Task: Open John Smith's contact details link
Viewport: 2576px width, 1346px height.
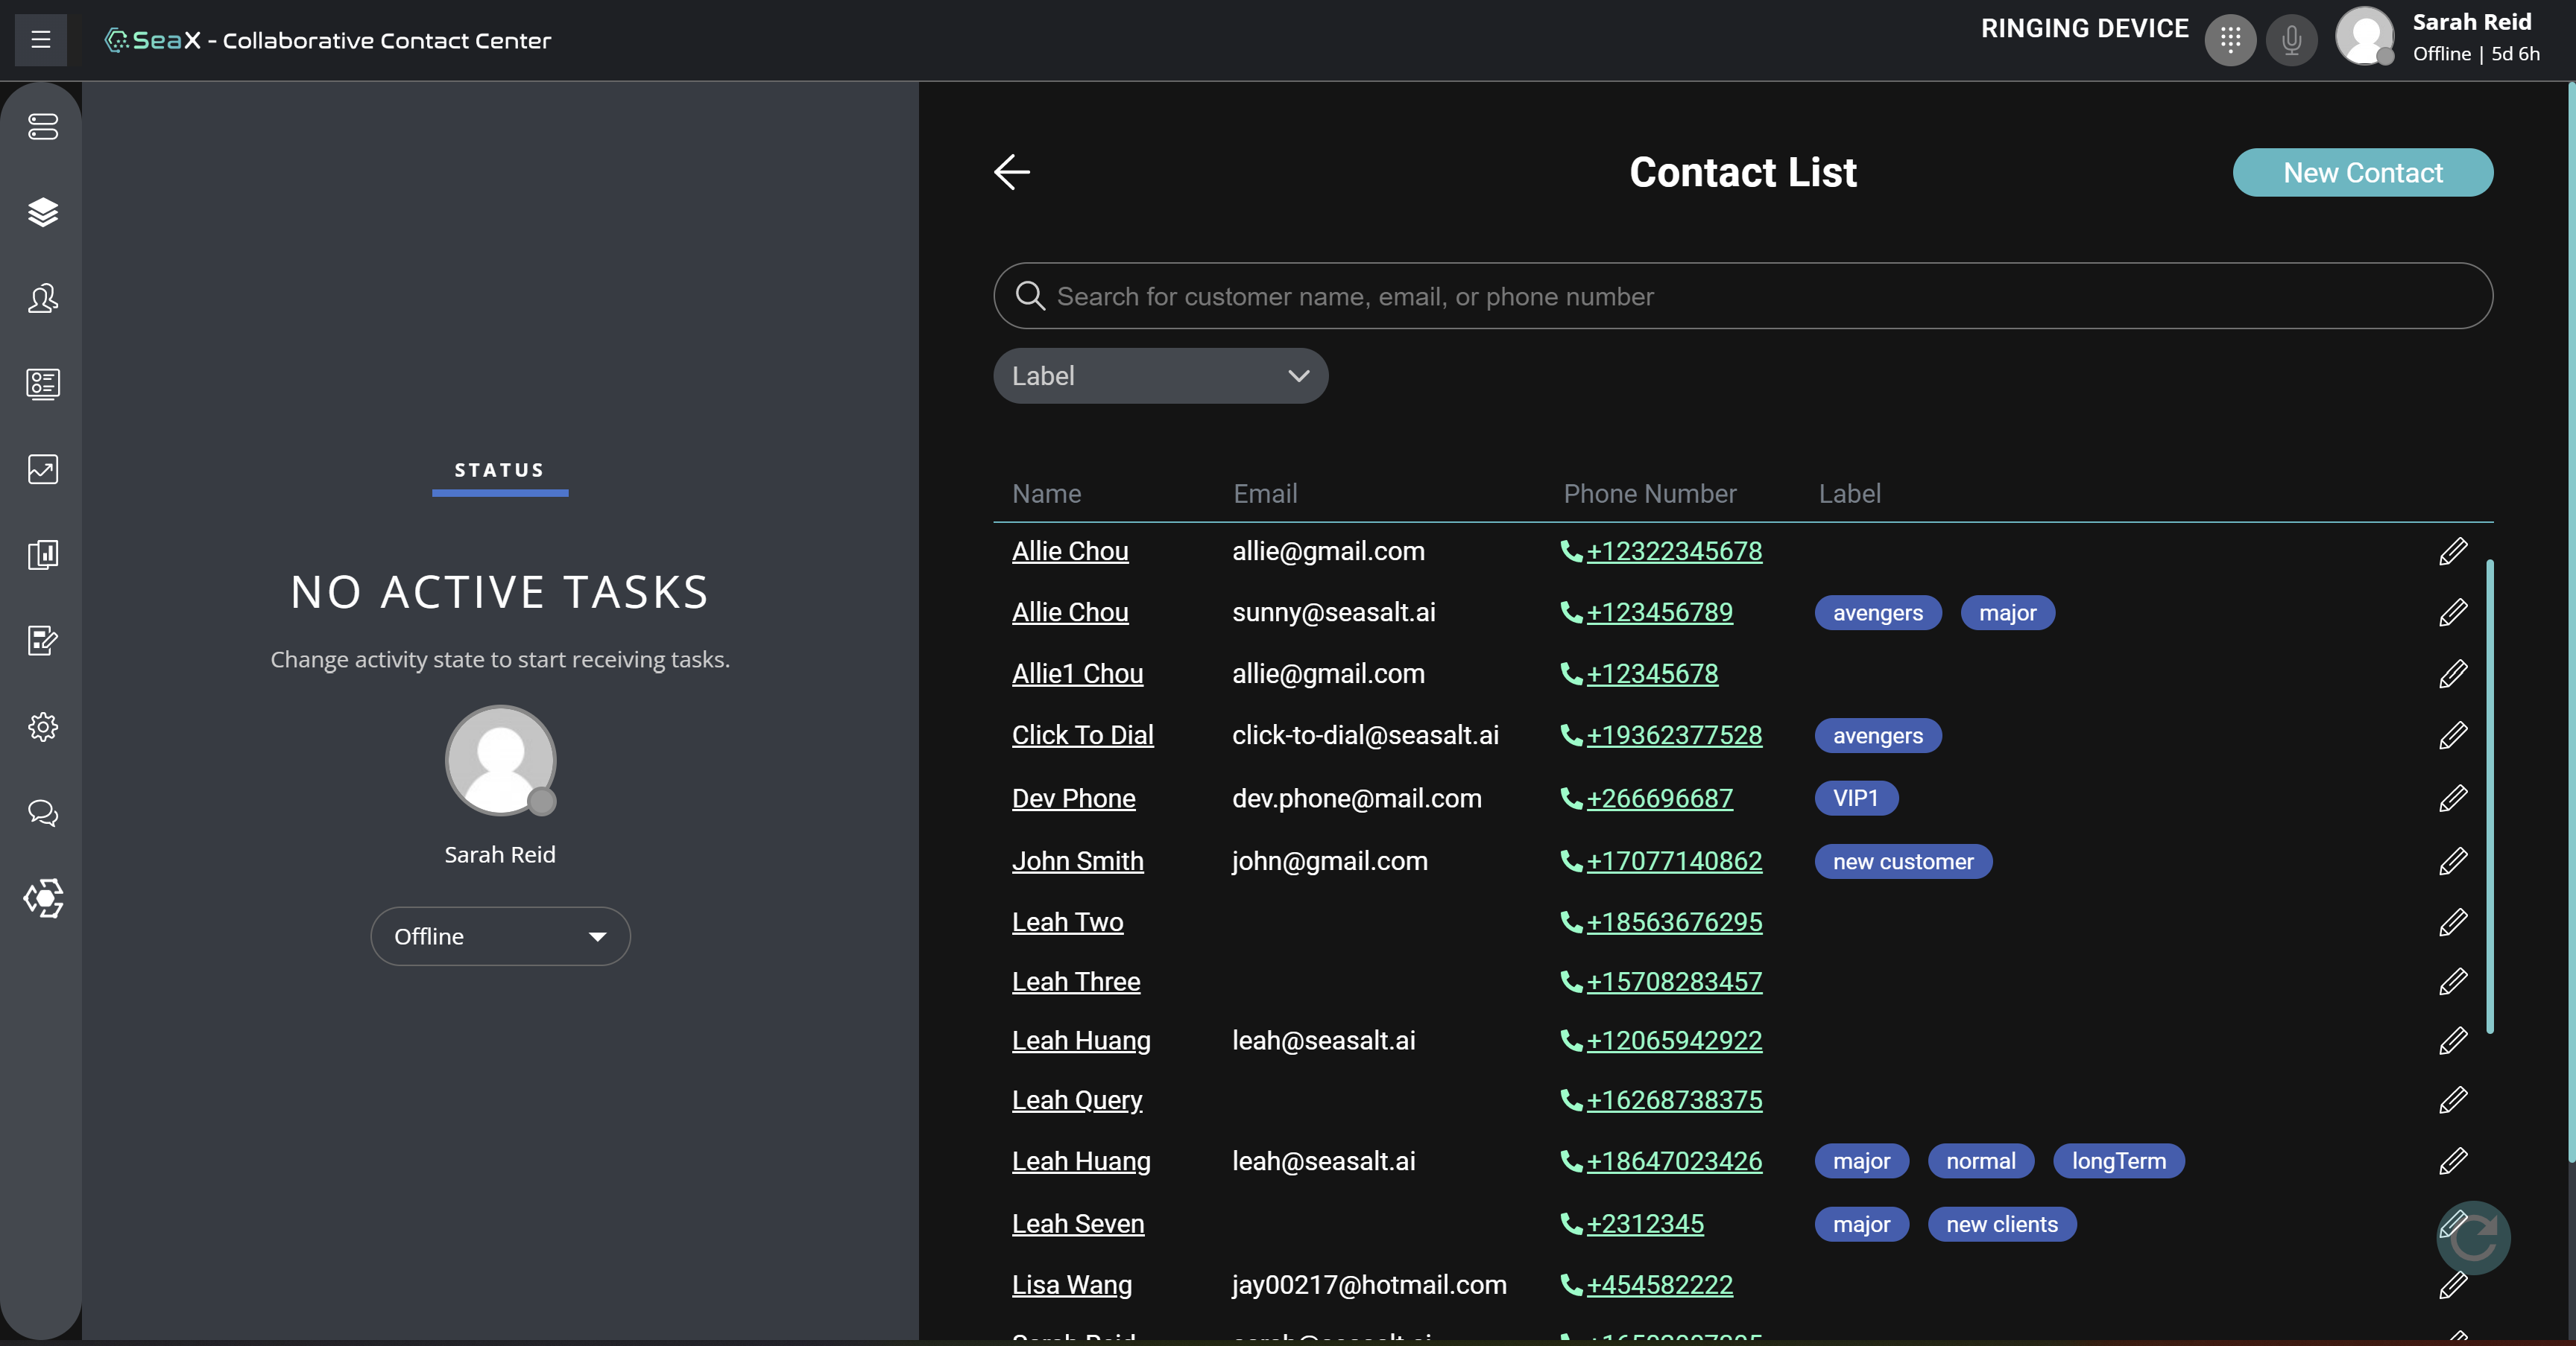Action: pos(1077,860)
